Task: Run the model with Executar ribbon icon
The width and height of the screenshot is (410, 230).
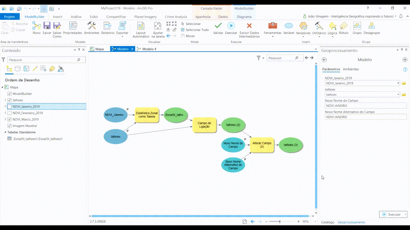Action: pos(231,26)
